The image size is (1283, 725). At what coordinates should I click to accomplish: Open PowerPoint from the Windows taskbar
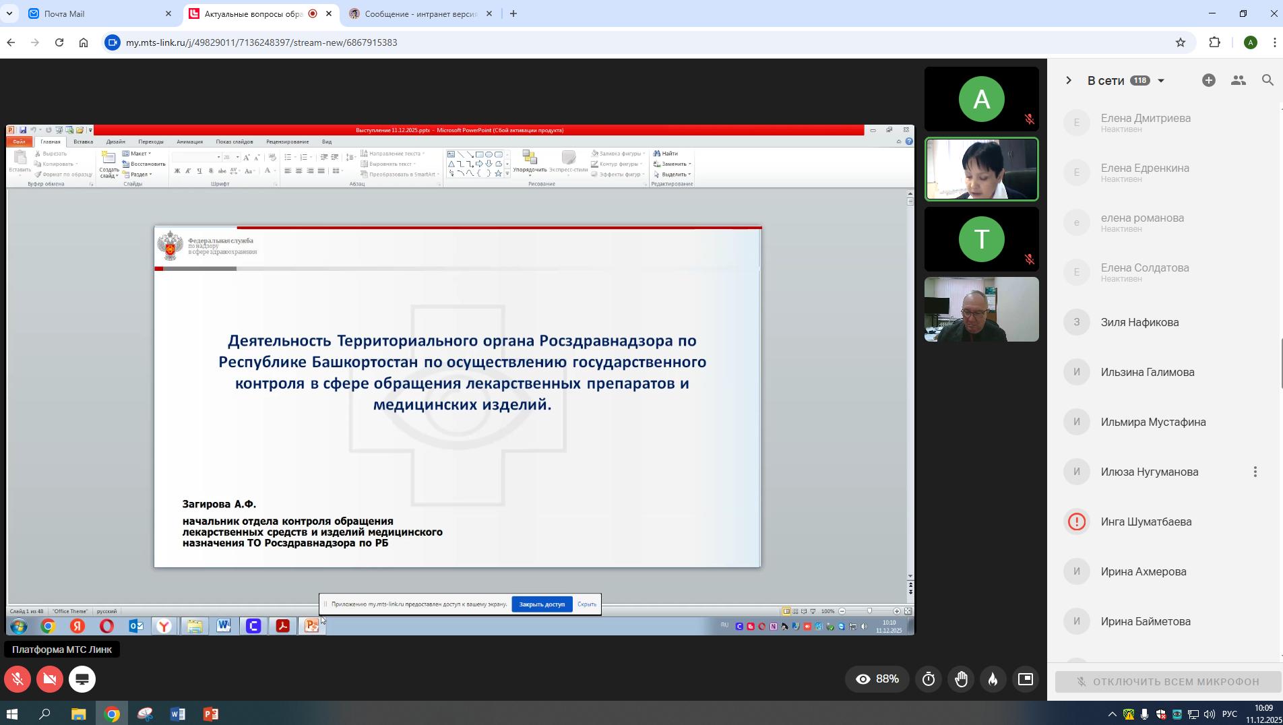coord(210,714)
